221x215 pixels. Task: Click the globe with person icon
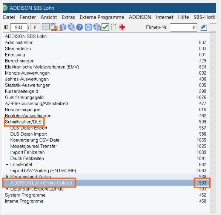tap(63, 27)
